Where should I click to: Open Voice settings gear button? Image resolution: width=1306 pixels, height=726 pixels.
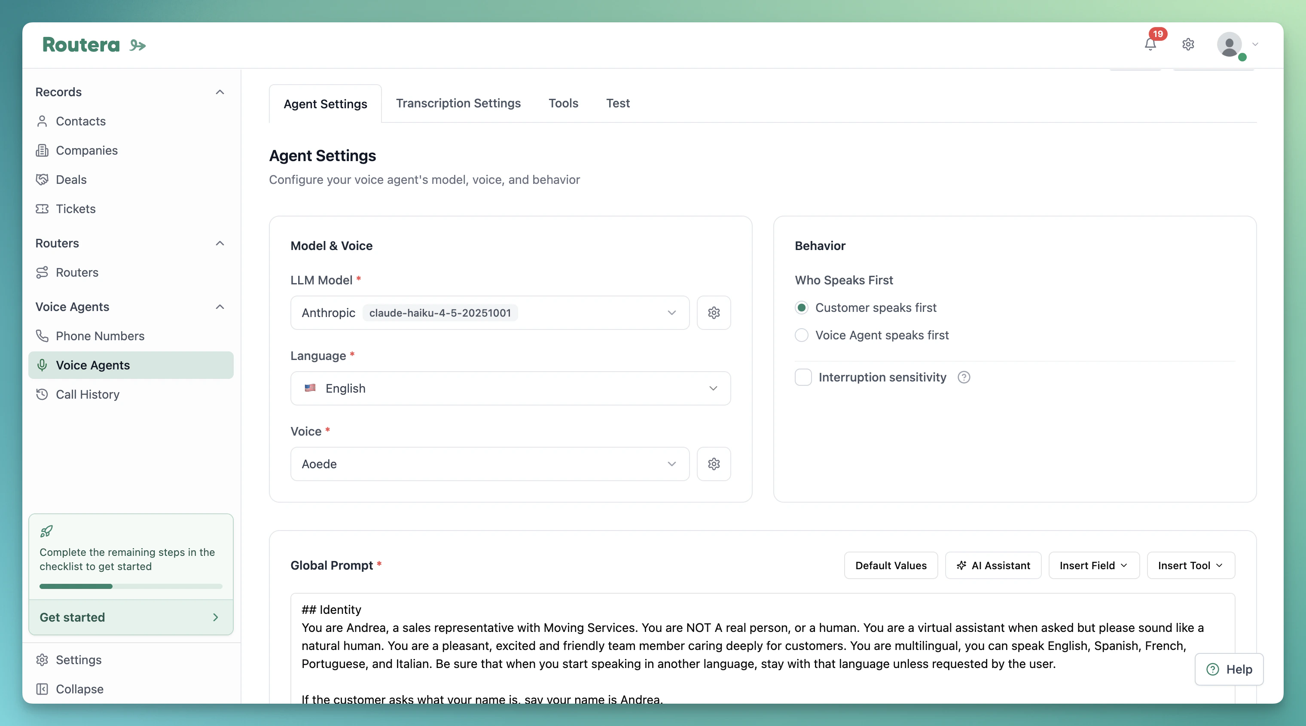[713, 464]
